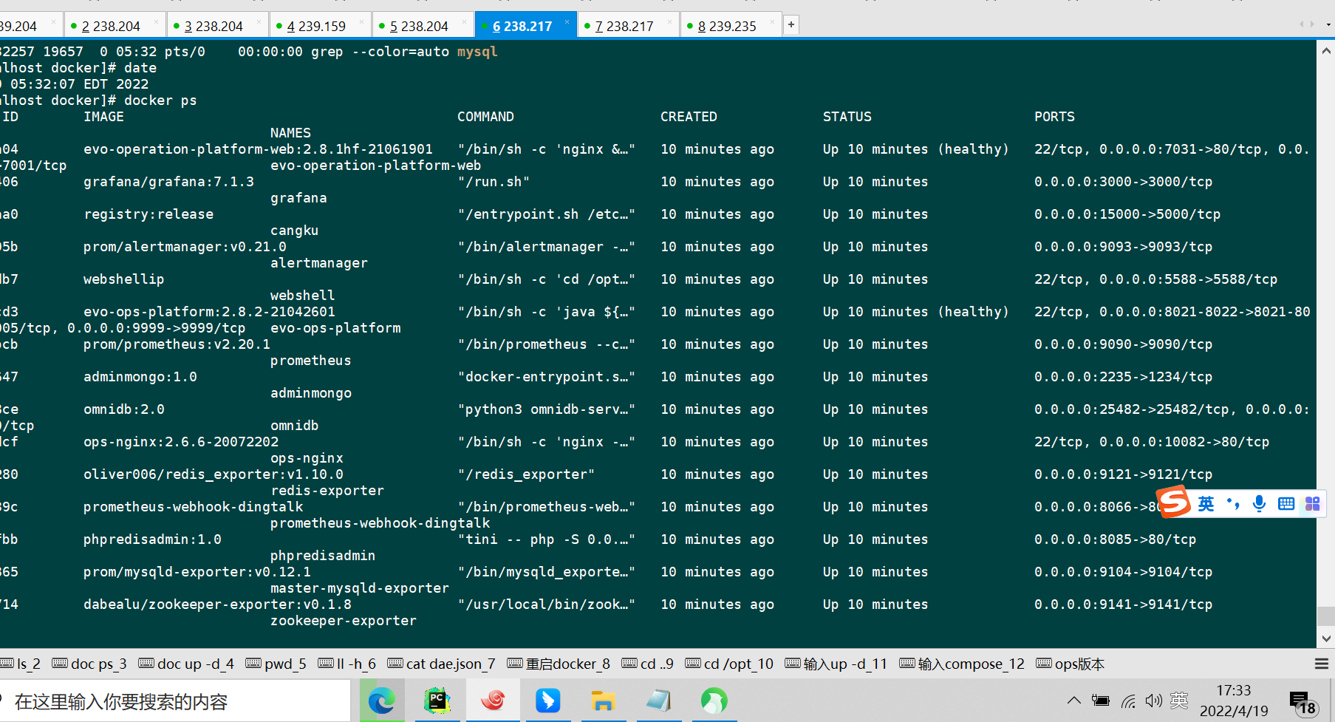The width and height of the screenshot is (1335, 722).
Task: Click the terminal scrollbar up arrow
Action: click(1325, 51)
